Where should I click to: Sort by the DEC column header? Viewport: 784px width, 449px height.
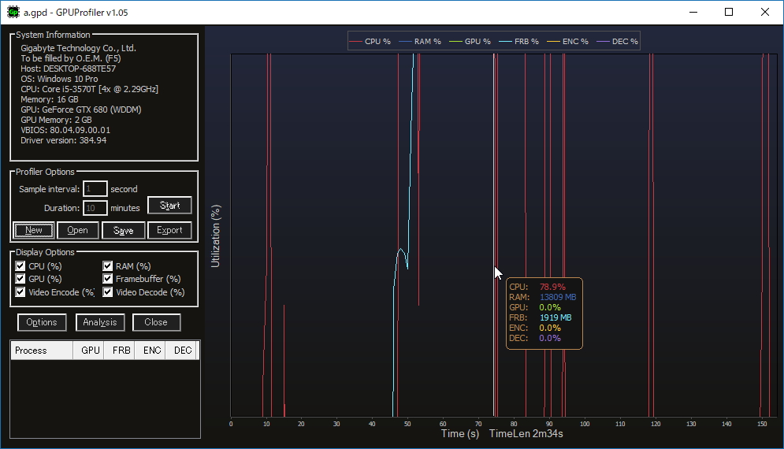point(180,351)
